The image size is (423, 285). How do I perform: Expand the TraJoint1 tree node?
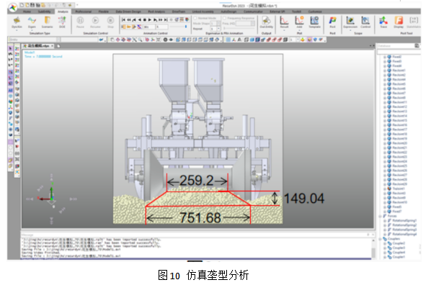[385, 189]
